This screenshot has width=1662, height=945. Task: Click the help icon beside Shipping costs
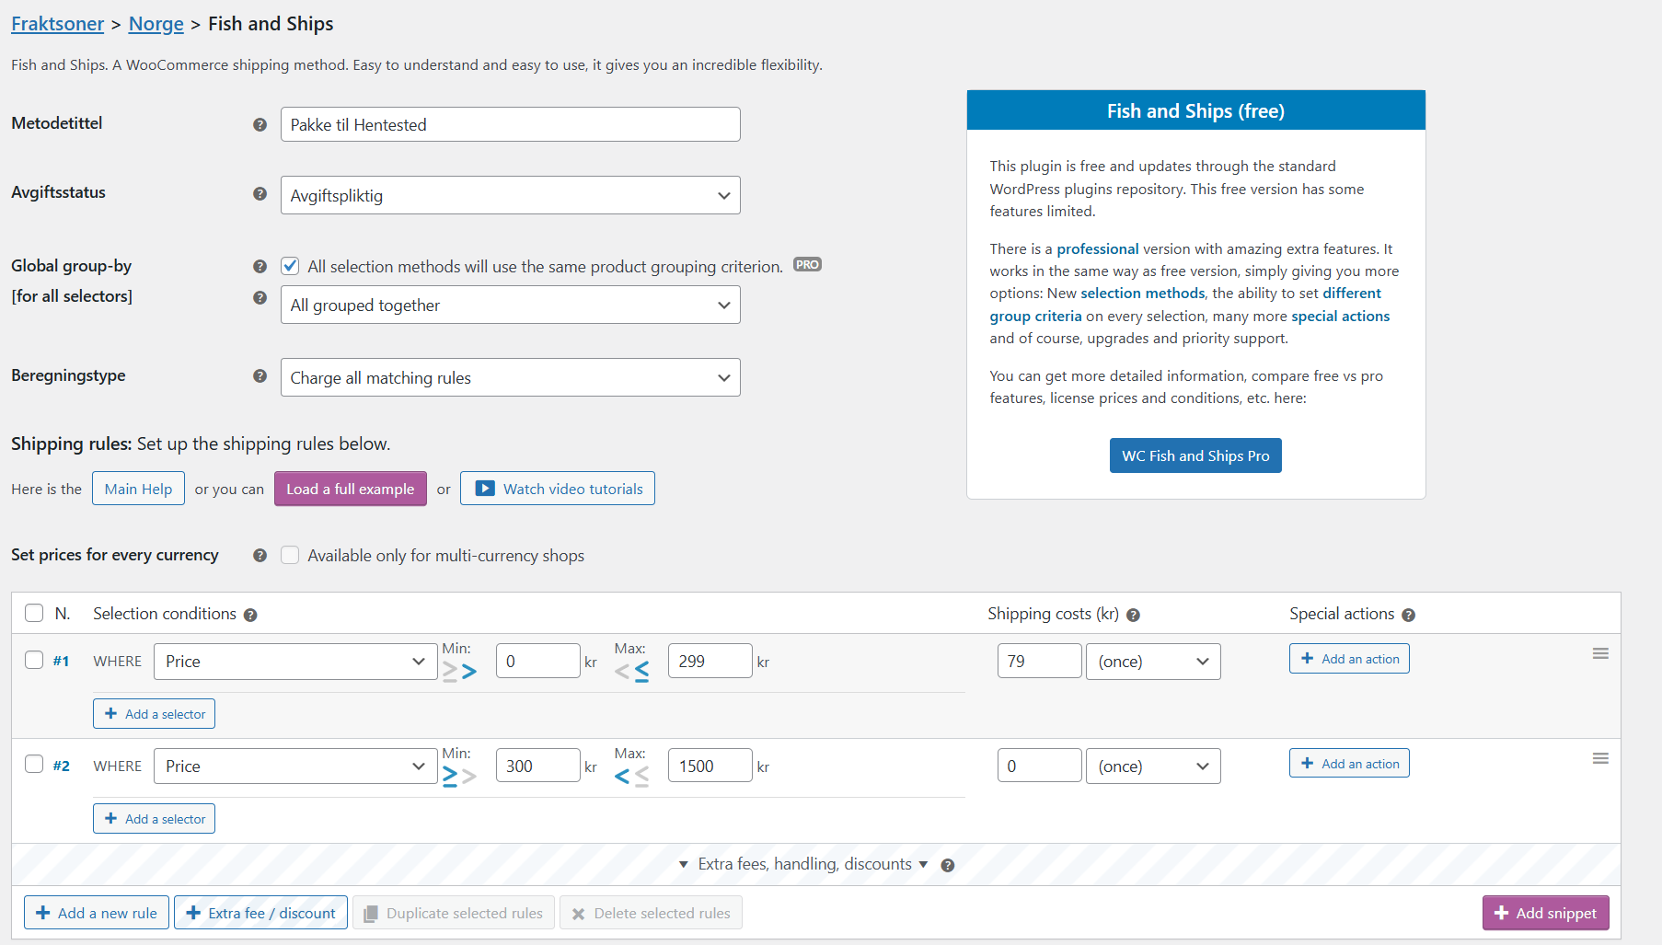(x=1133, y=615)
